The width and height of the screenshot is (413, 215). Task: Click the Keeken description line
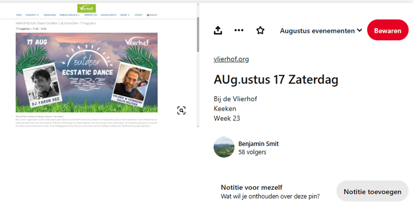(x=225, y=109)
